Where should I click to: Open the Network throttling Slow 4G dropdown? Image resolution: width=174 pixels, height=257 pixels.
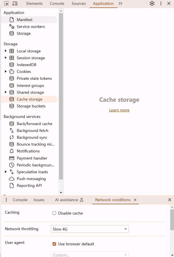coord(90,229)
